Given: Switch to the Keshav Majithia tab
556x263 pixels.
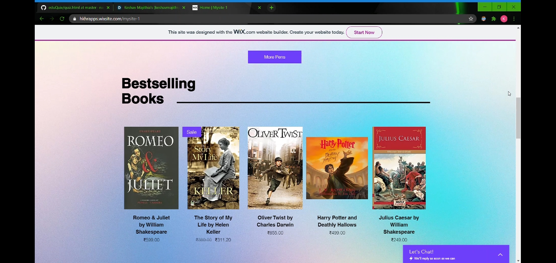Looking at the screenshot, I should click(x=151, y=7).
